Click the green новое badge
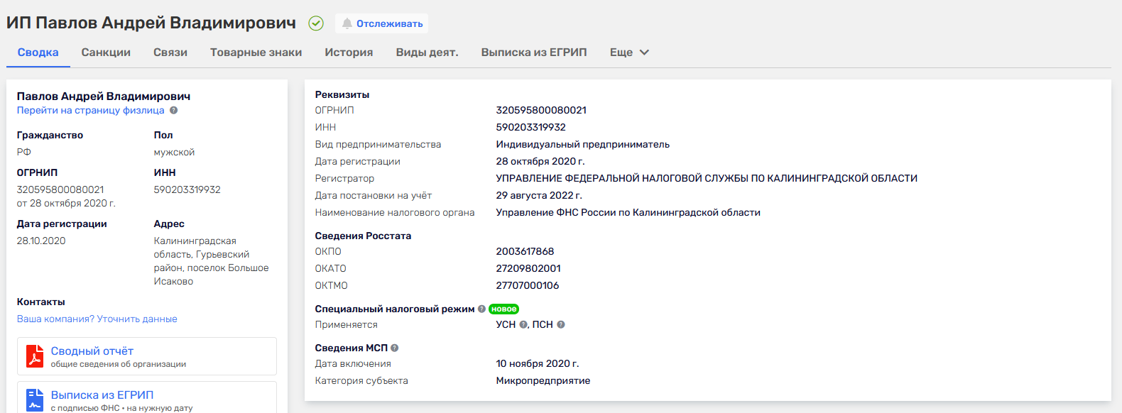The height and width of the screenshot is (413, 1122). tap(503, 309)
